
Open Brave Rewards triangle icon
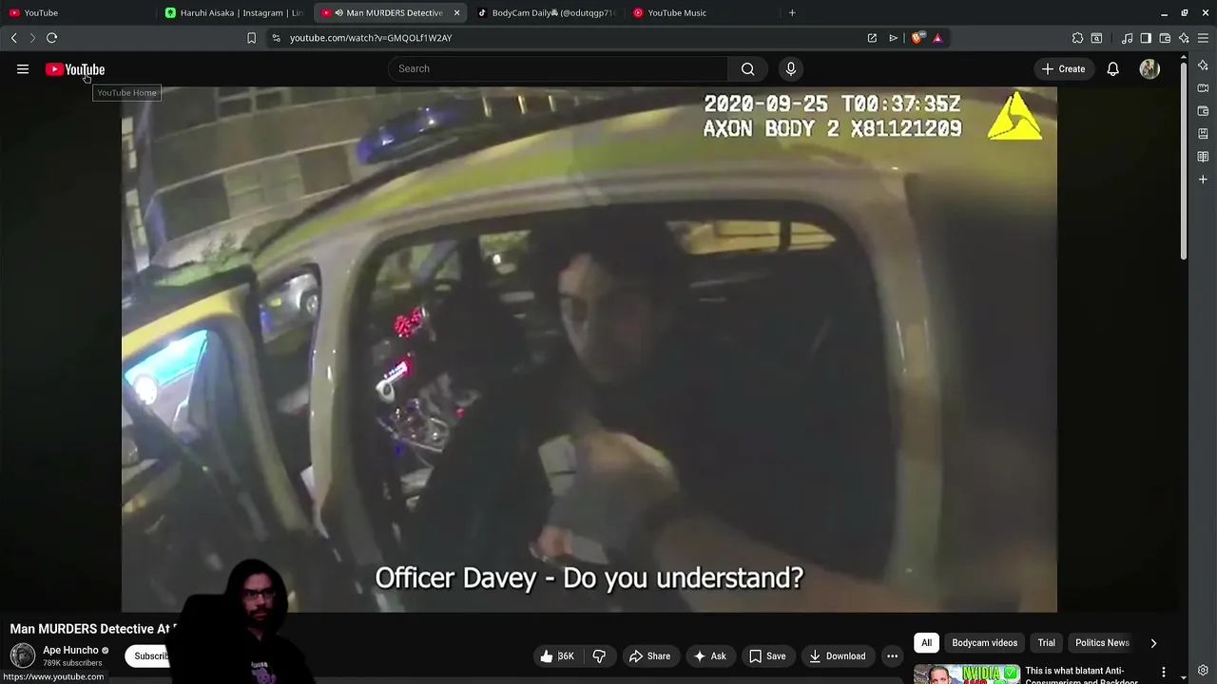tap(937, 38)
